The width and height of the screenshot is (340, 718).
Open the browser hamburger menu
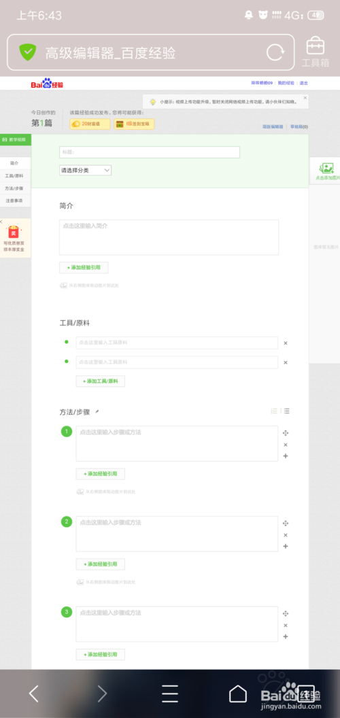(x=170, y=694)
